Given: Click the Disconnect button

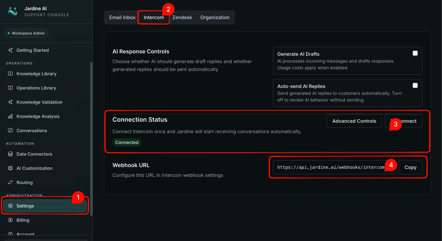Looking at the screenshot, I should coord(404,121).
